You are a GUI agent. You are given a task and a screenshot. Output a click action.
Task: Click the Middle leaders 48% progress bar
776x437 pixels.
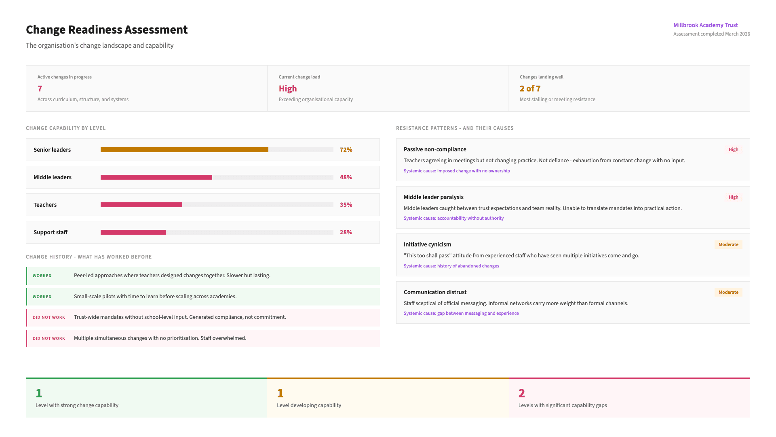[x=217, y=177]
